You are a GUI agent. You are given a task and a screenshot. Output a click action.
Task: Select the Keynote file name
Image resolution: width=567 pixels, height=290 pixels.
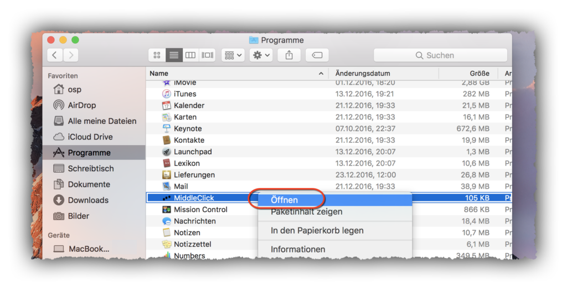188,129
